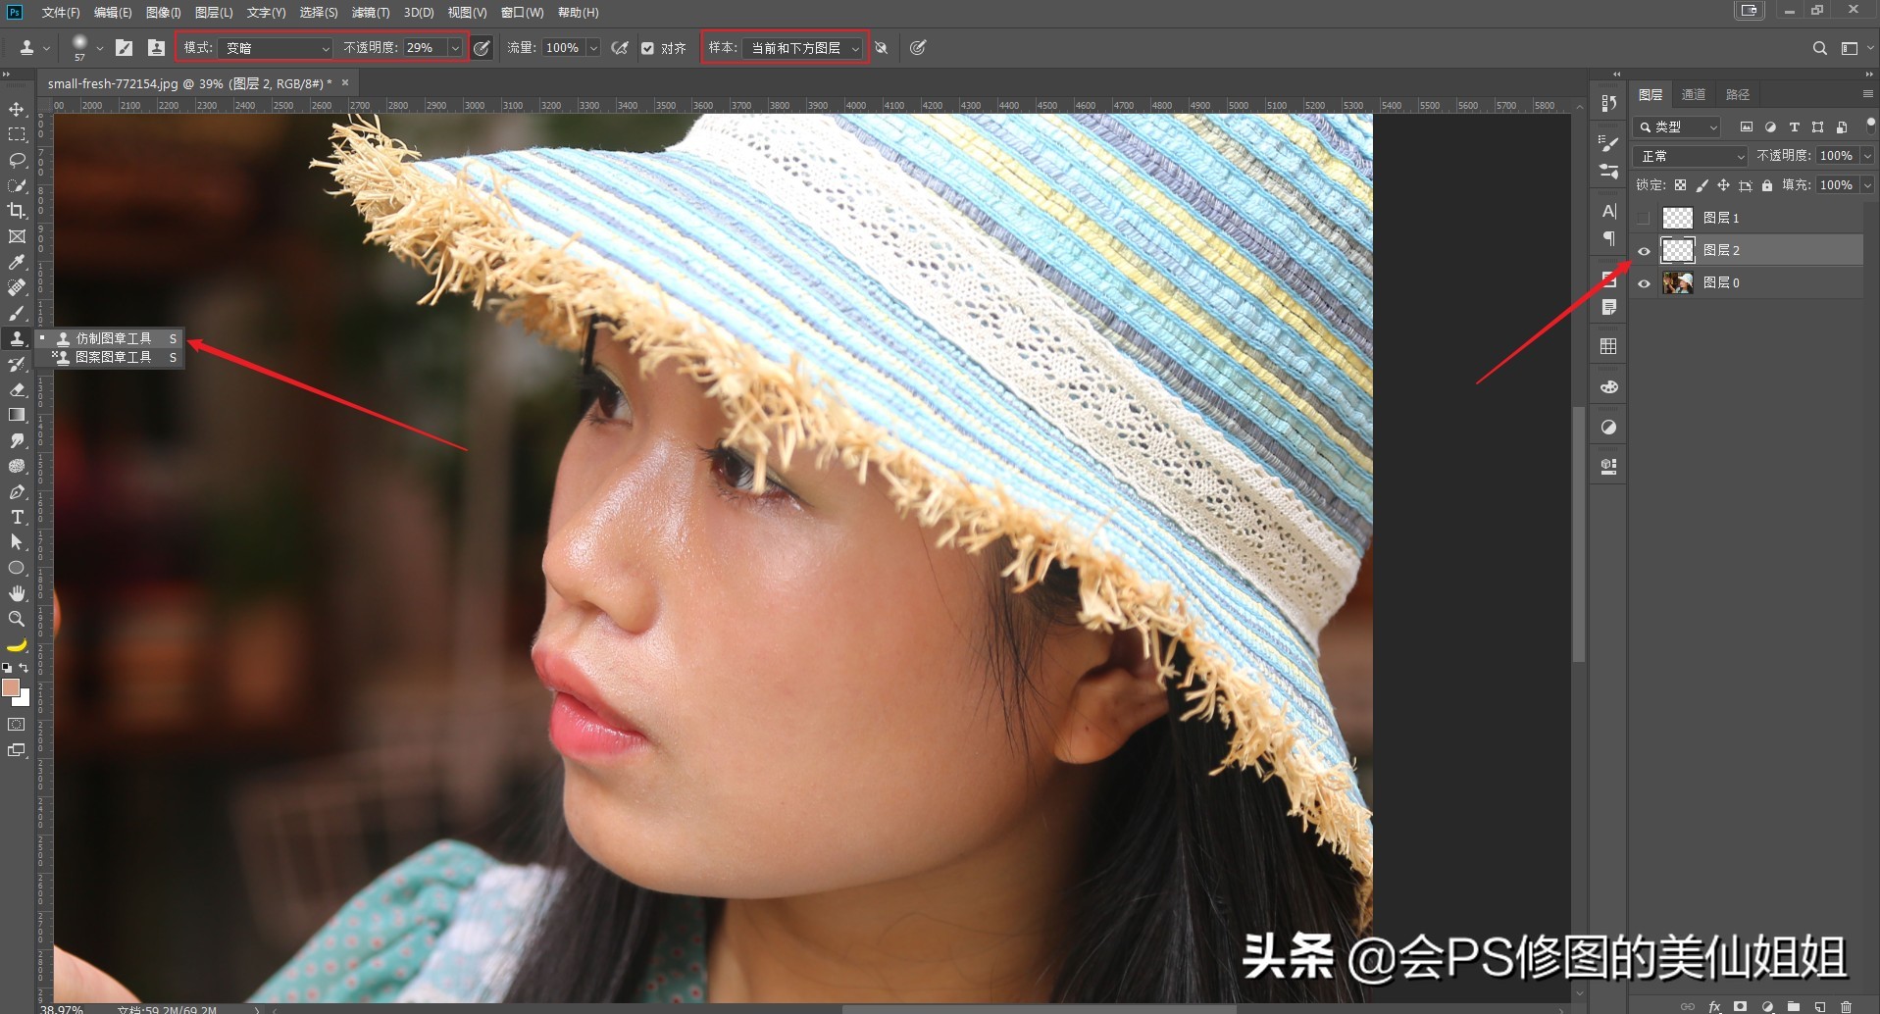The width and height of the screenshot is (1880, 1014).
Task: Open the History panel icon
Action: click(x=1608, y=103)
